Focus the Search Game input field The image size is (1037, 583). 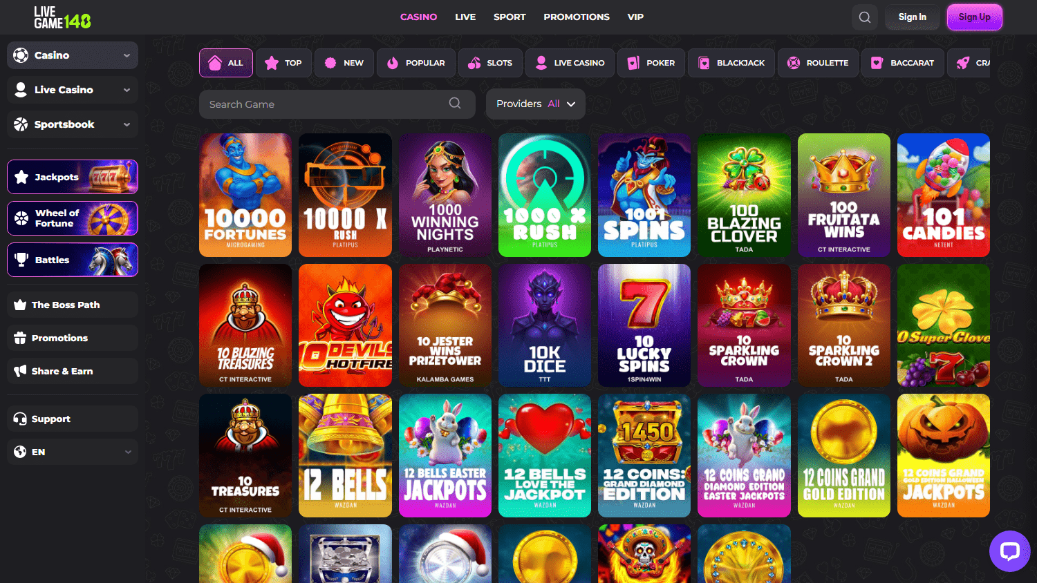[337, 104]
